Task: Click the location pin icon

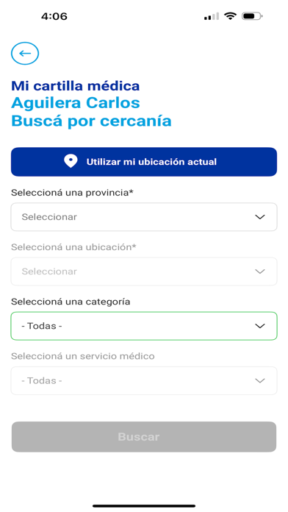Action: pyautogui.click(x=71, y=161)
